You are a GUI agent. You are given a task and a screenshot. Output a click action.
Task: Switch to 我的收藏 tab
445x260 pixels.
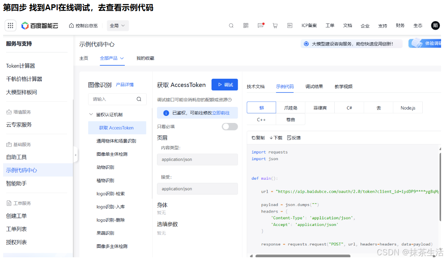point(145,58)
